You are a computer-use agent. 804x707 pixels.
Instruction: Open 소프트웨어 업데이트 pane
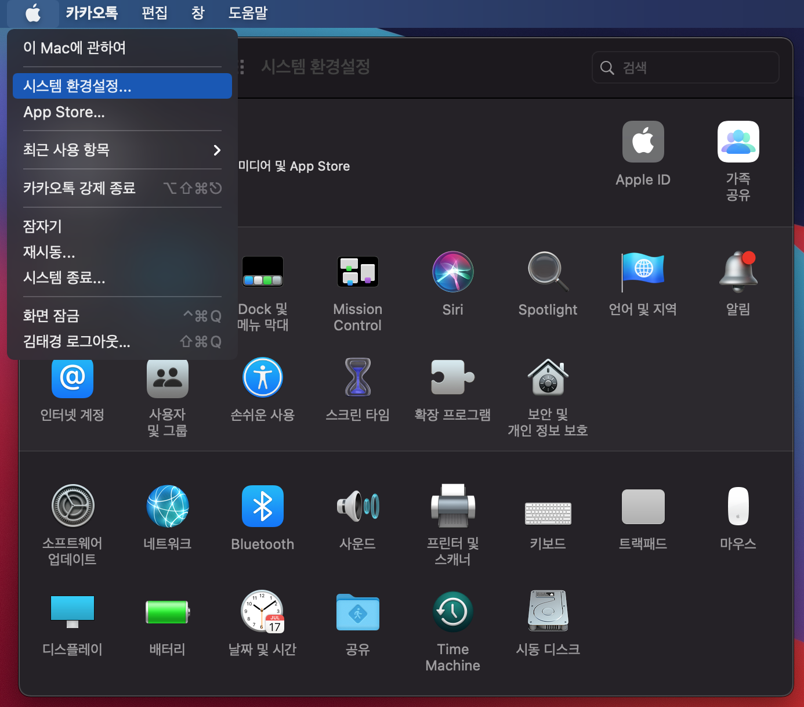73,526
